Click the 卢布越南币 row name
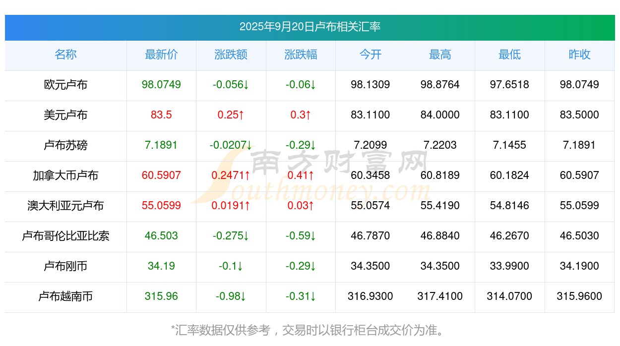This screenshot has height=346, width=620. tap(65, 296)
